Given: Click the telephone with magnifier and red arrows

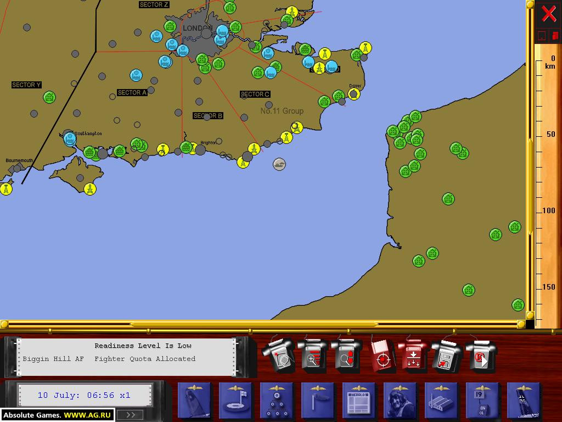Looking at the screenshot, I should pyautogui.click(x=346, y=356).
